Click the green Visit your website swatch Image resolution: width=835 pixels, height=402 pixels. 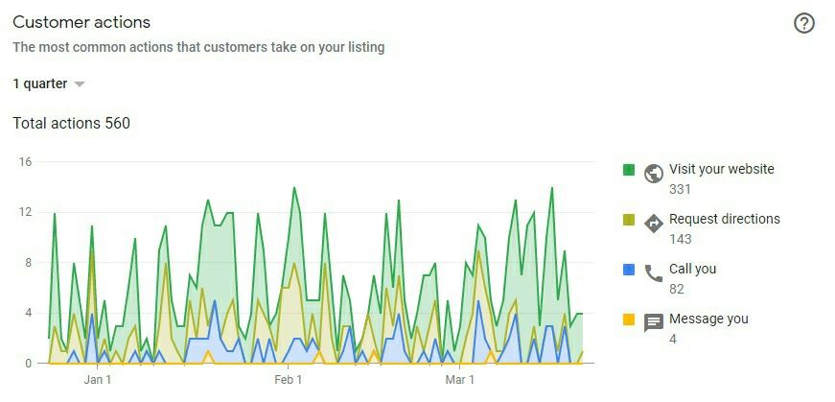point(629,170)
